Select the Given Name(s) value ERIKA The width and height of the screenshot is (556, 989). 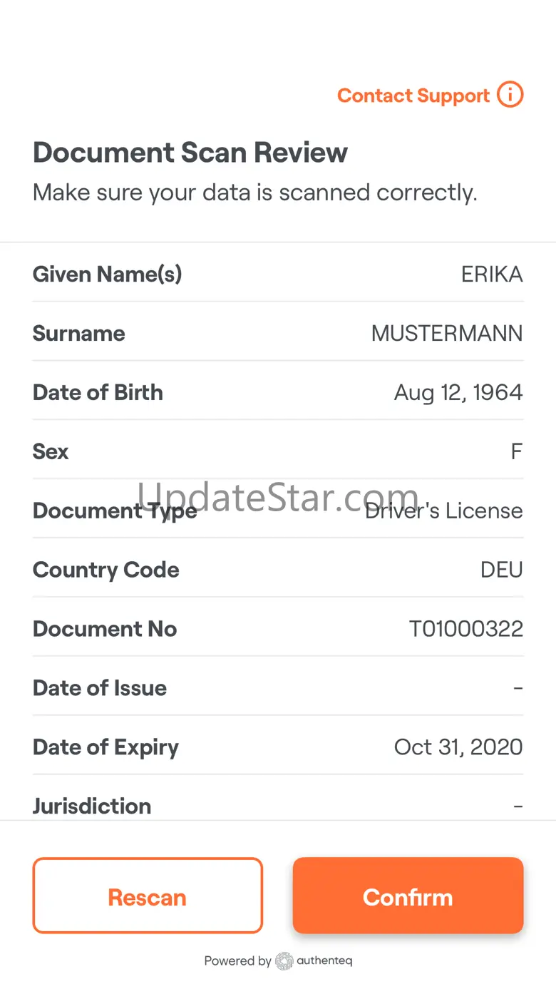492,274
